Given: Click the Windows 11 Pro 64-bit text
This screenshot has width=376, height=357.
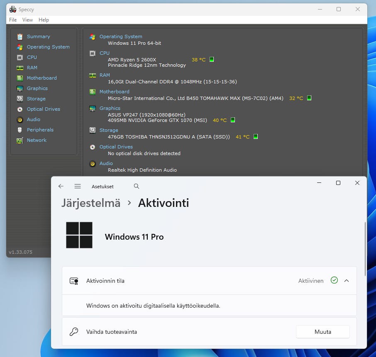Looking at the screenshot, I should 134,43.
